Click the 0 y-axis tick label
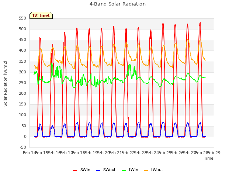Viewport: 236px width, 177px height. point(25,137)
